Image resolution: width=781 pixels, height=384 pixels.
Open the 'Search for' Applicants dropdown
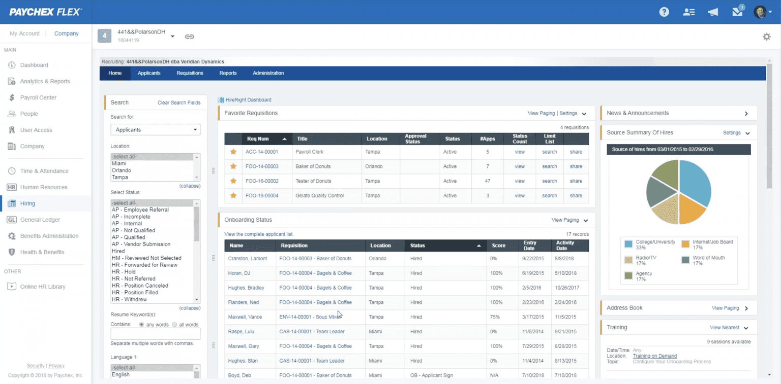point(156,130)
